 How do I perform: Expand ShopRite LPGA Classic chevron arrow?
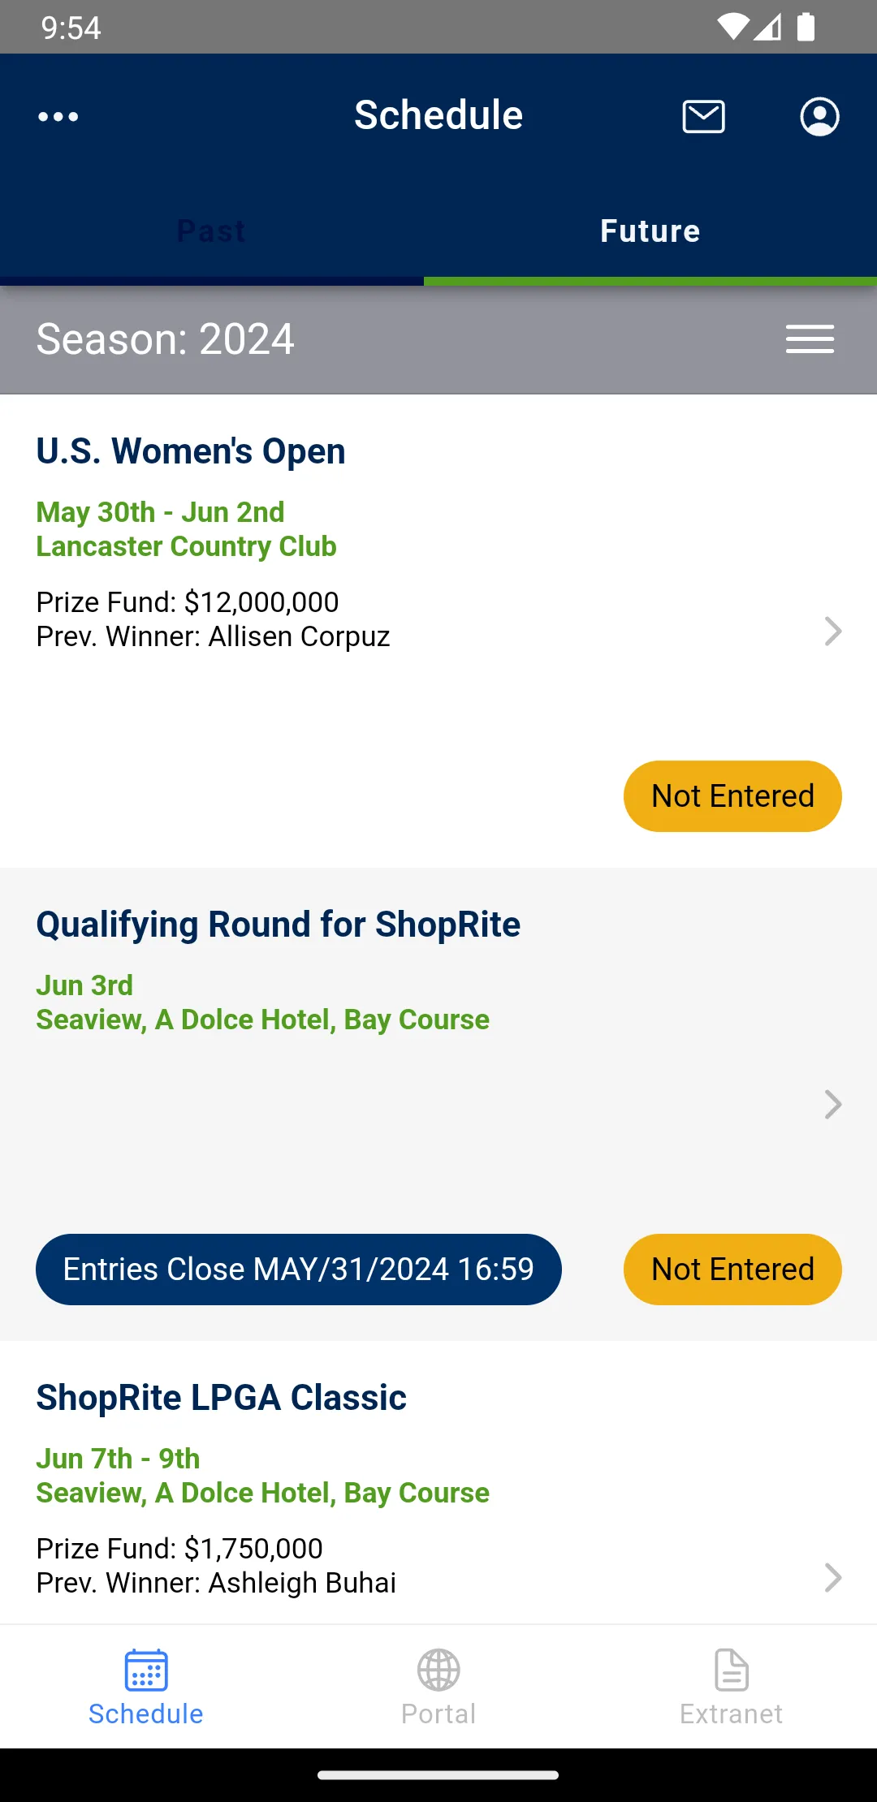(x=832, y=1577)
